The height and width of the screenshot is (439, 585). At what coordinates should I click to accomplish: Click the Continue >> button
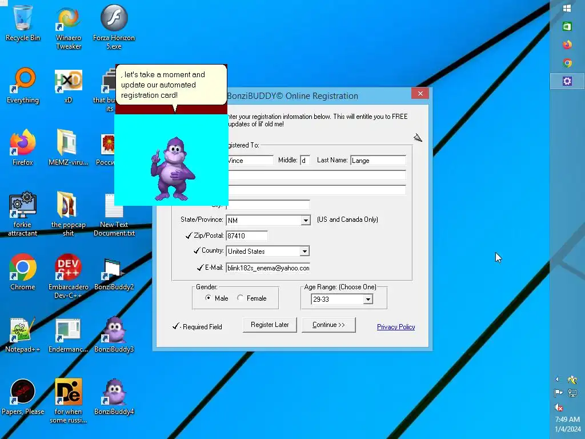tap(328, 325)
